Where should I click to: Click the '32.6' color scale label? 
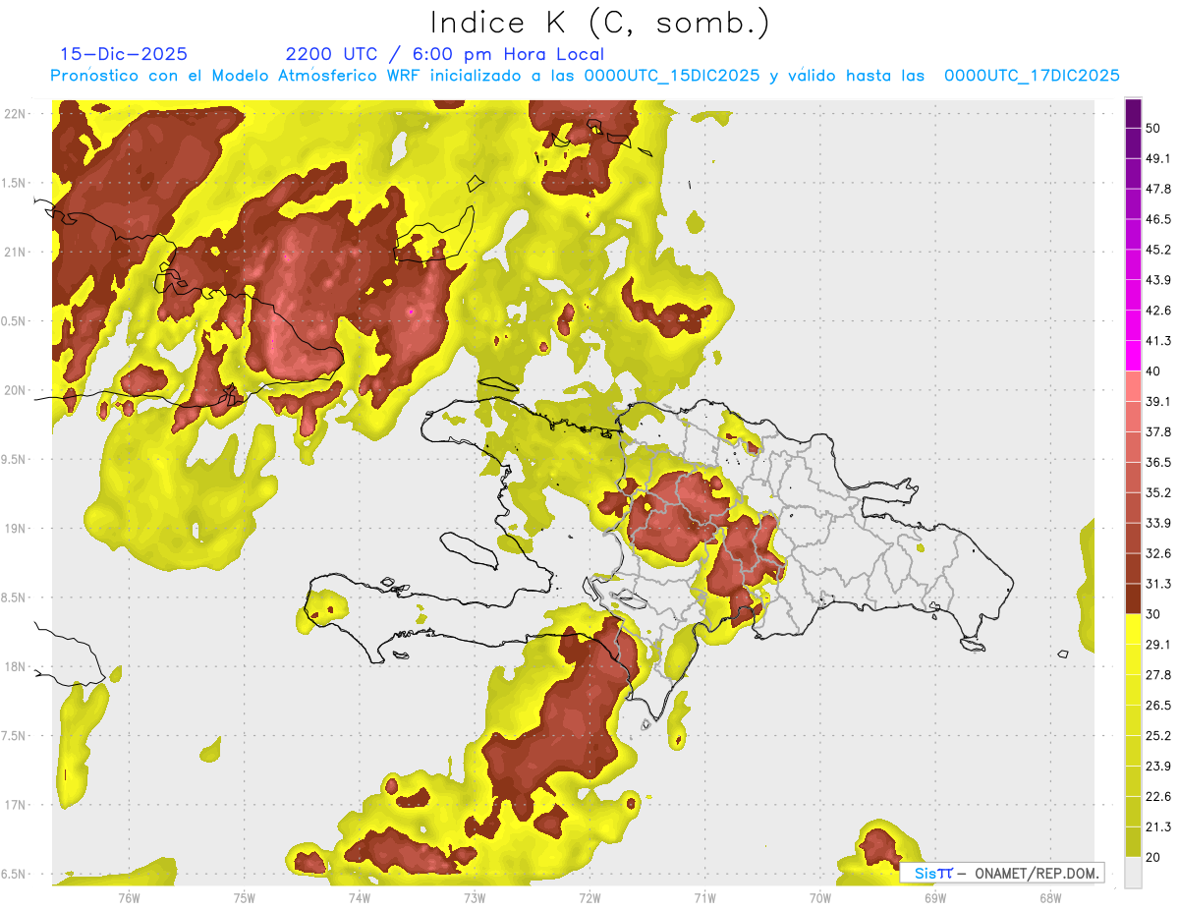(x=1157, y=553)
